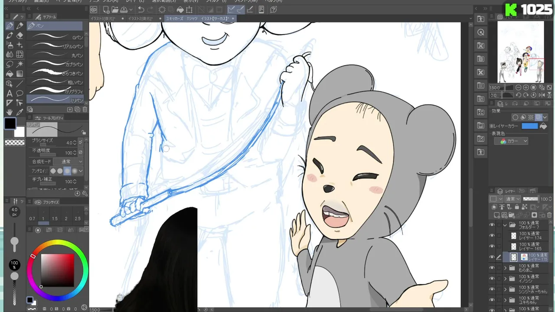
Task: Choose the ざらつきペン sub tool
Action: click(55, 73)
